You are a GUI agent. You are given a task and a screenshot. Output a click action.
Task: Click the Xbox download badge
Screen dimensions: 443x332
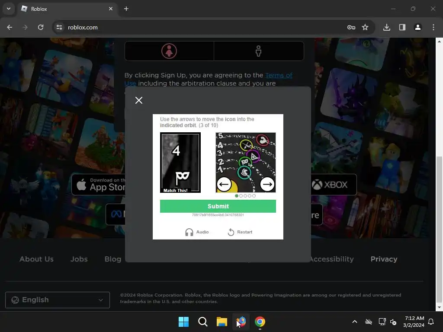334,185
